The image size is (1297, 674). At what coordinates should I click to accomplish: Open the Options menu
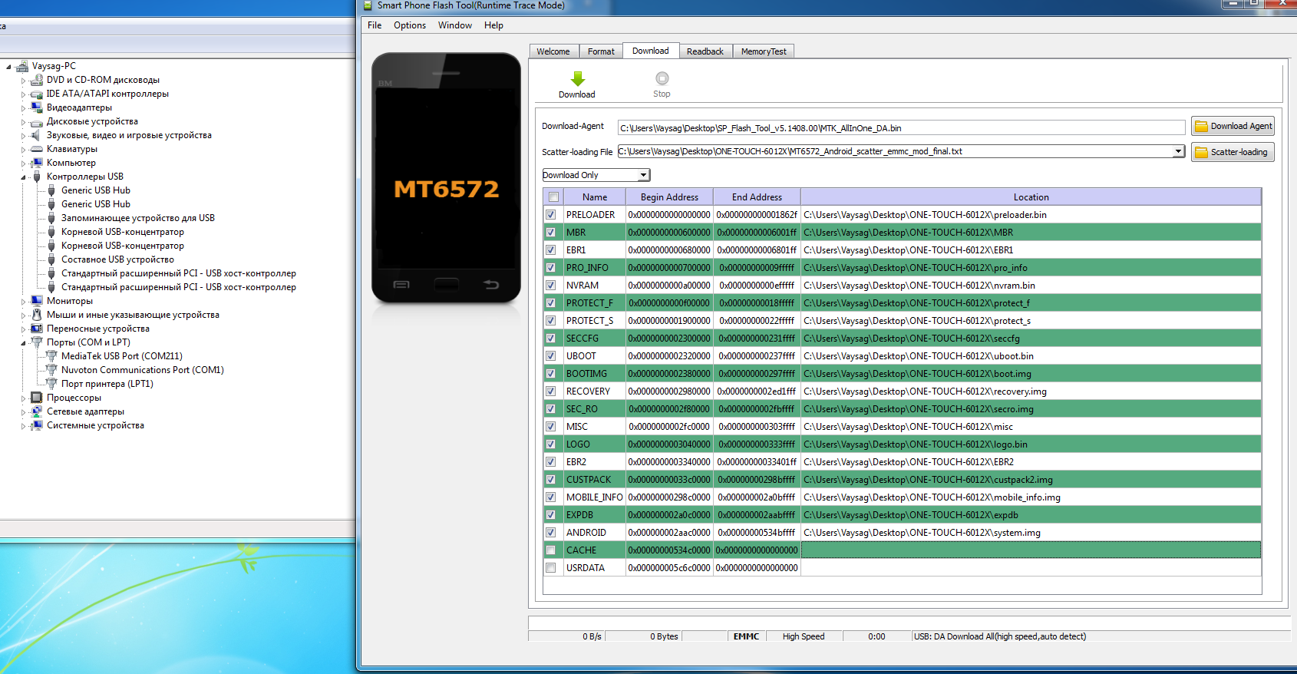pos(410,25)
